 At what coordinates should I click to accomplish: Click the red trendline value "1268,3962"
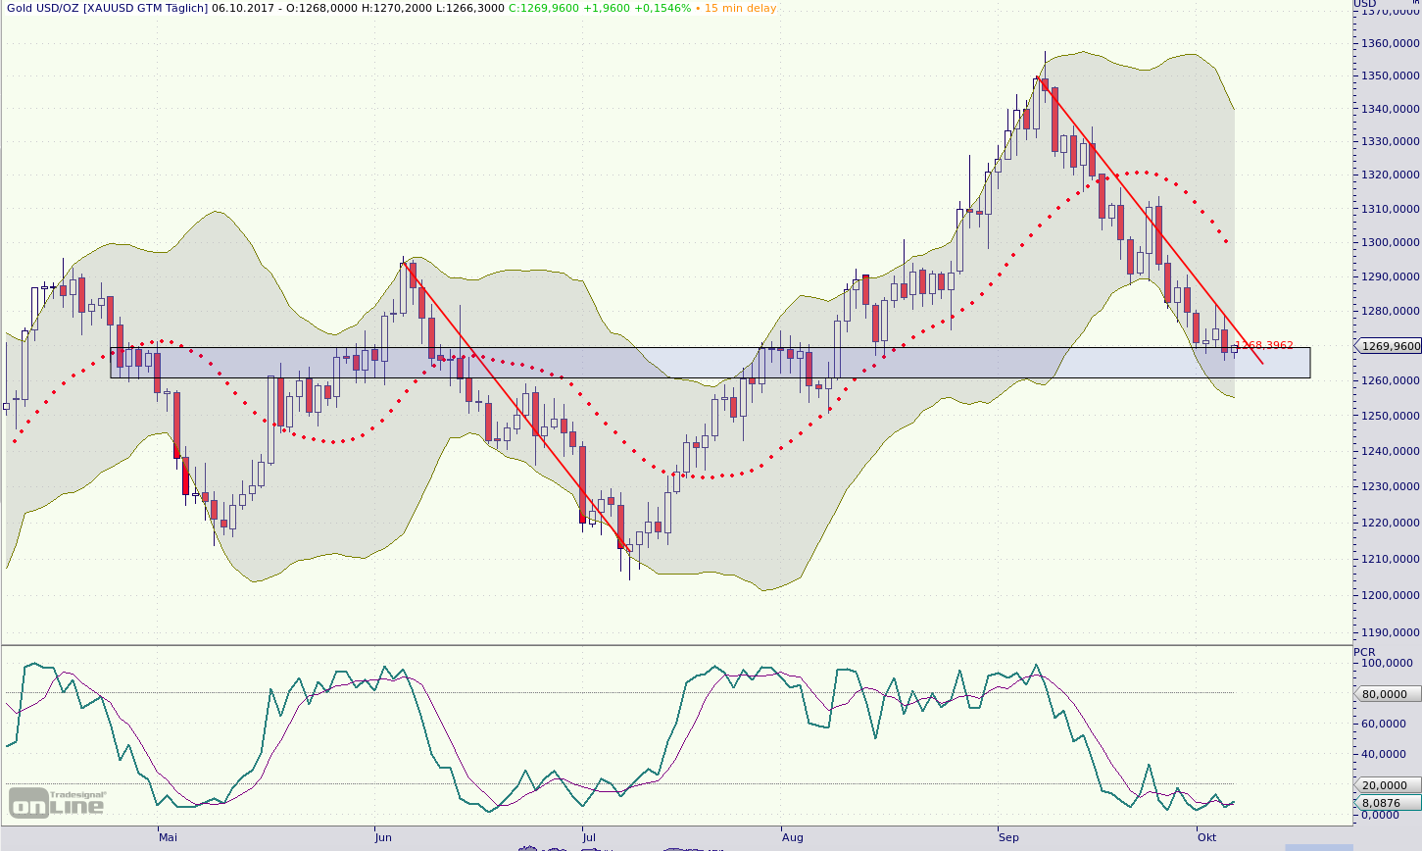(x=1265, y=345)
